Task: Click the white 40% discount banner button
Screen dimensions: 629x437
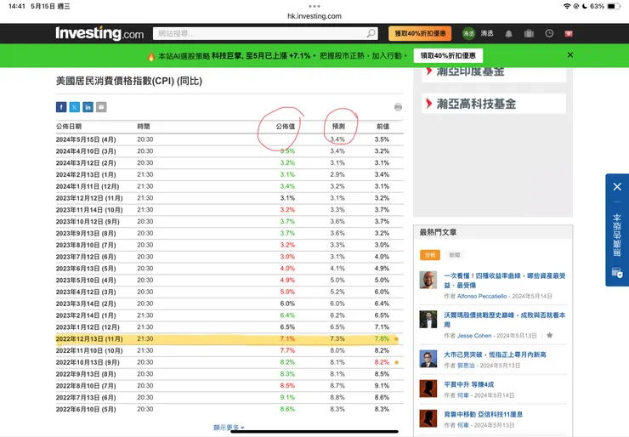Action: 448,55
